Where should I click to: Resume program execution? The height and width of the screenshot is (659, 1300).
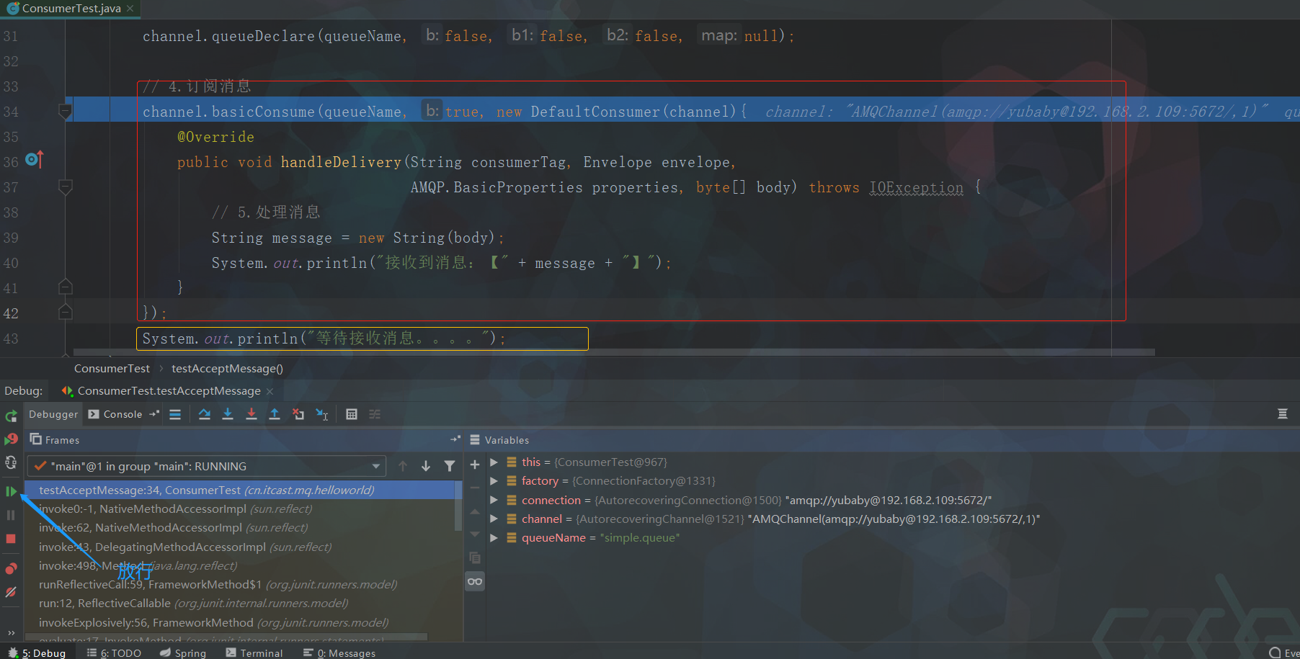[x=11, y=491]
